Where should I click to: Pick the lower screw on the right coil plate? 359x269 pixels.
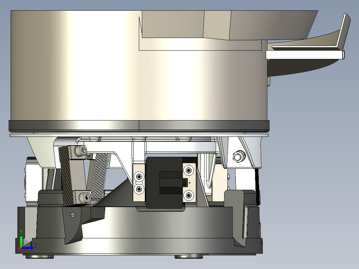click(x=188, y=195)
